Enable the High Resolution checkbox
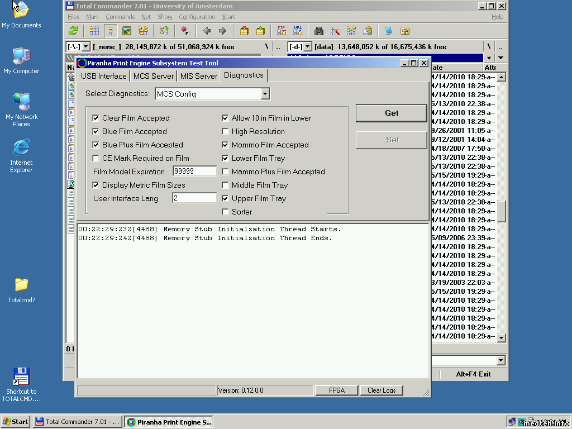Viewport: 572px width, 429px height. point(225,131)
